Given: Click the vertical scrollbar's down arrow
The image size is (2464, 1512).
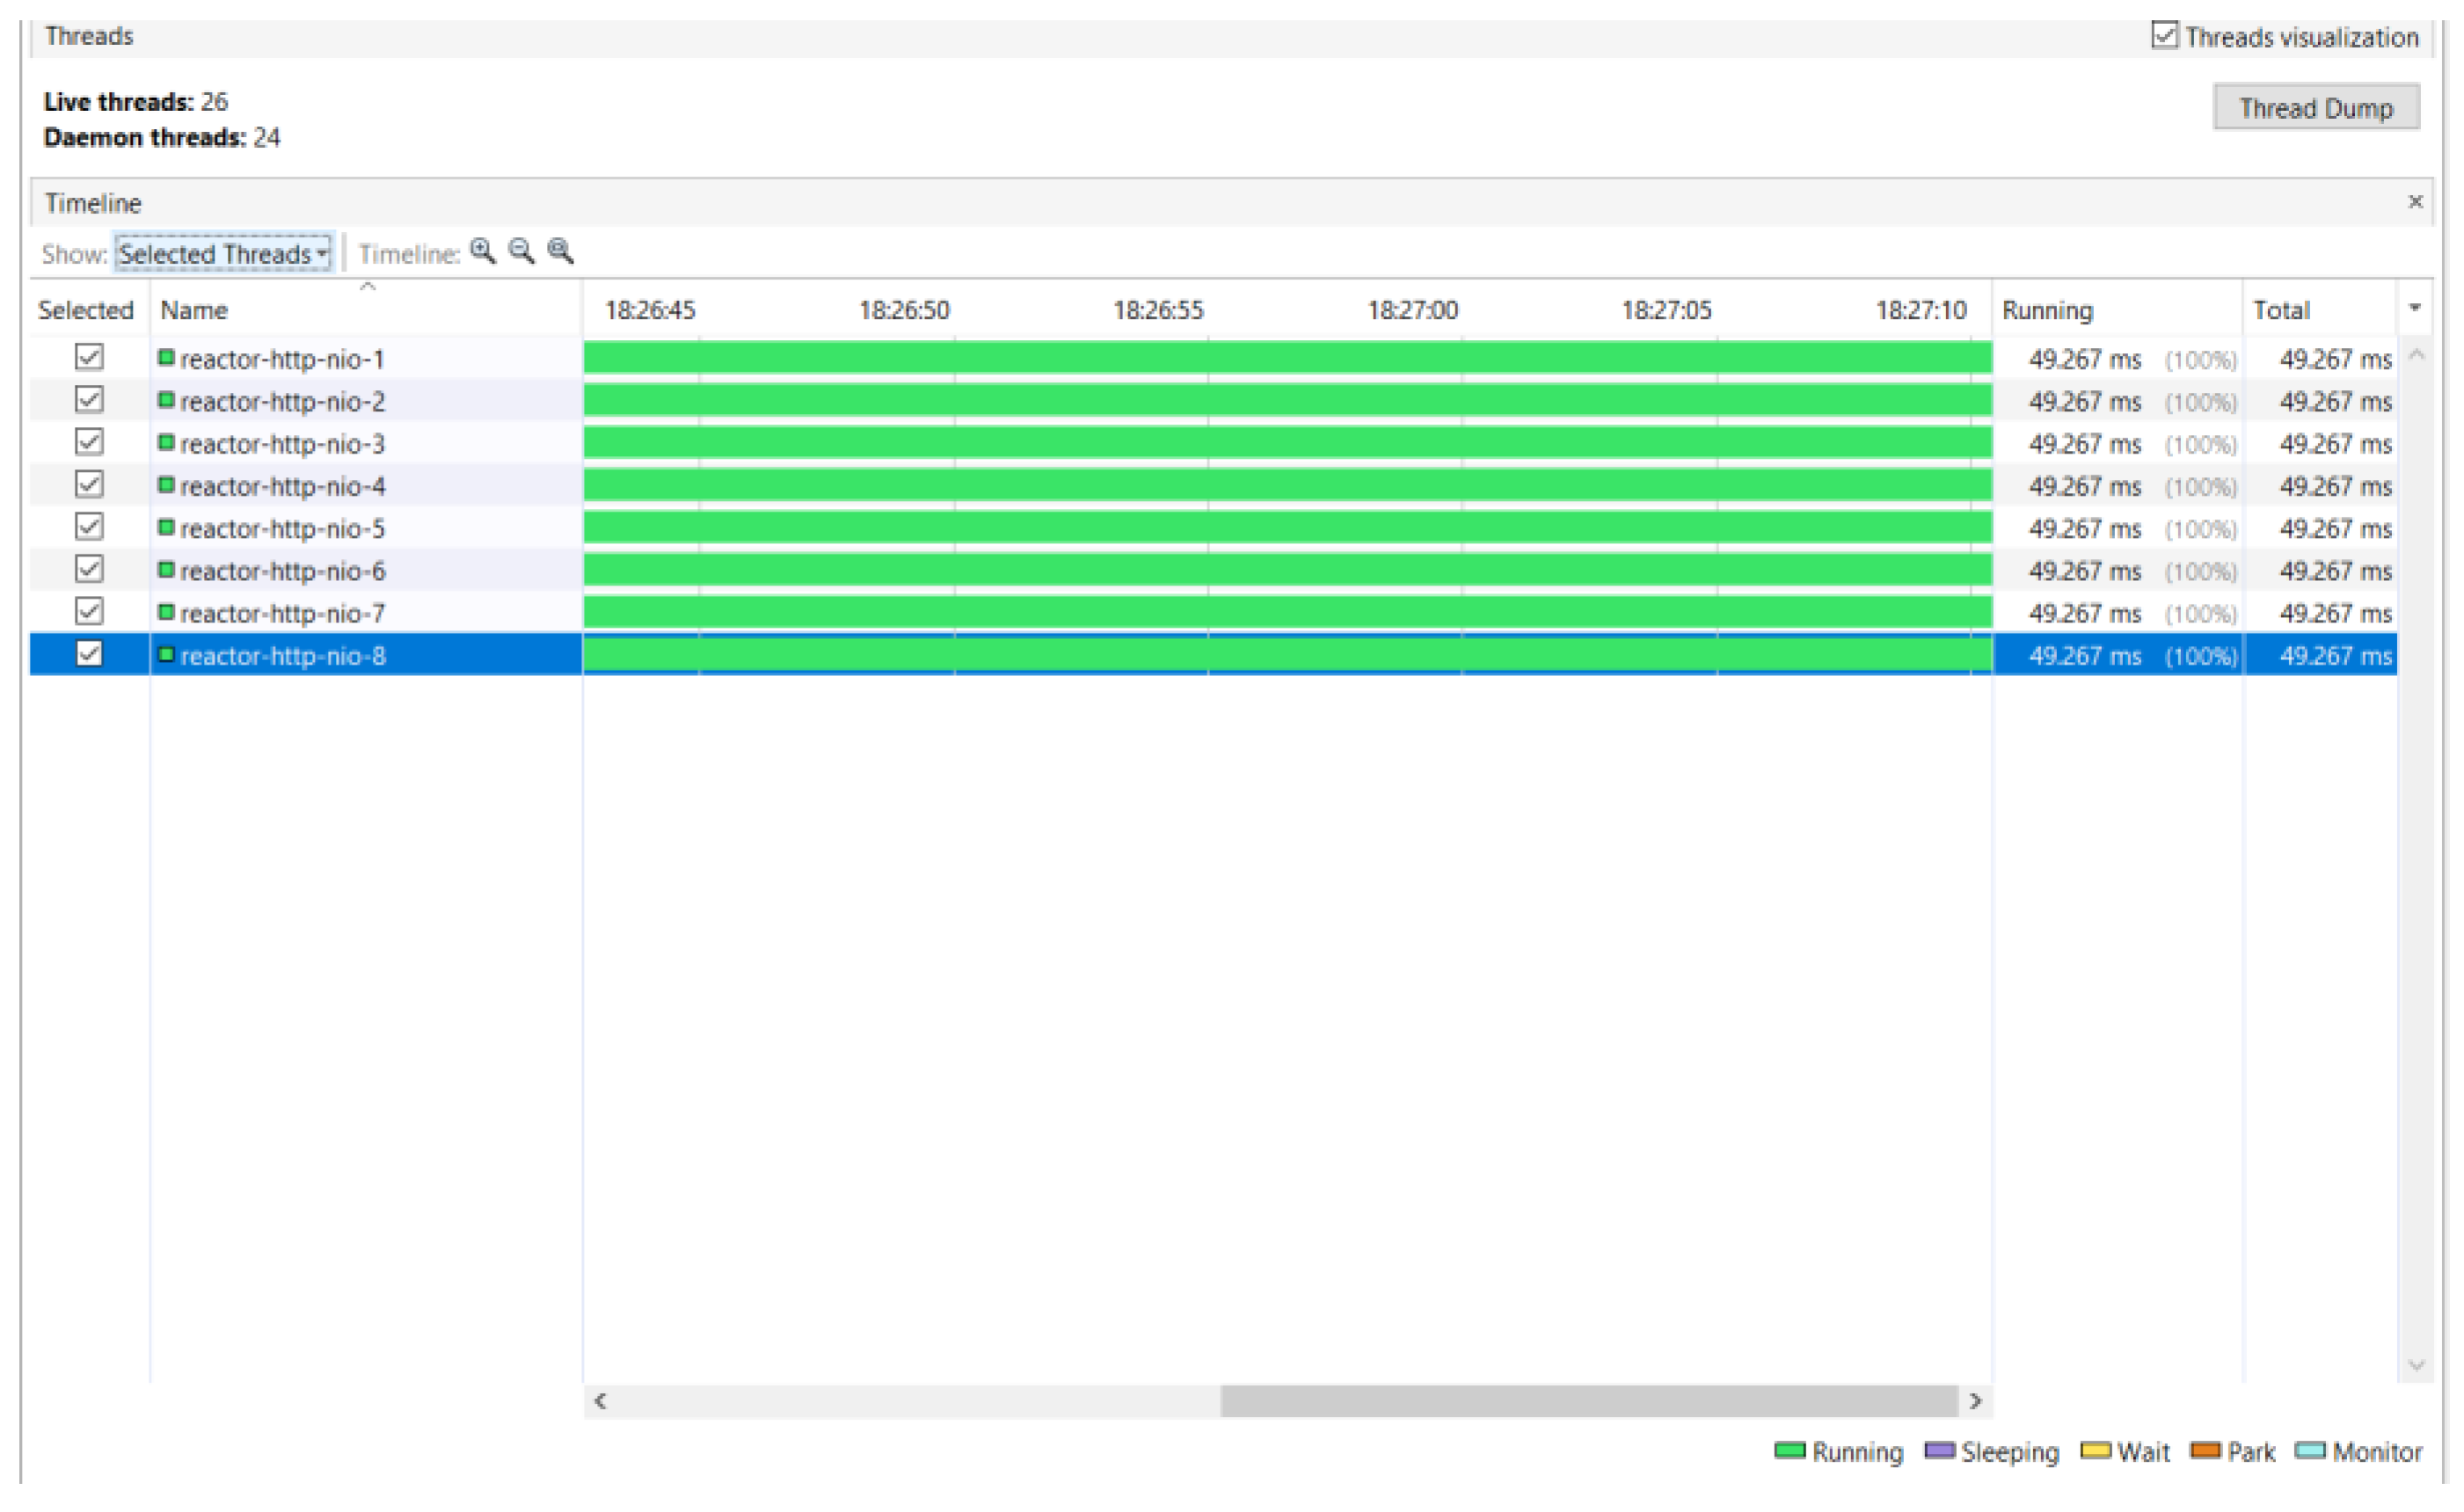Looking at the screenshot, I should tap(2416, 1365).
